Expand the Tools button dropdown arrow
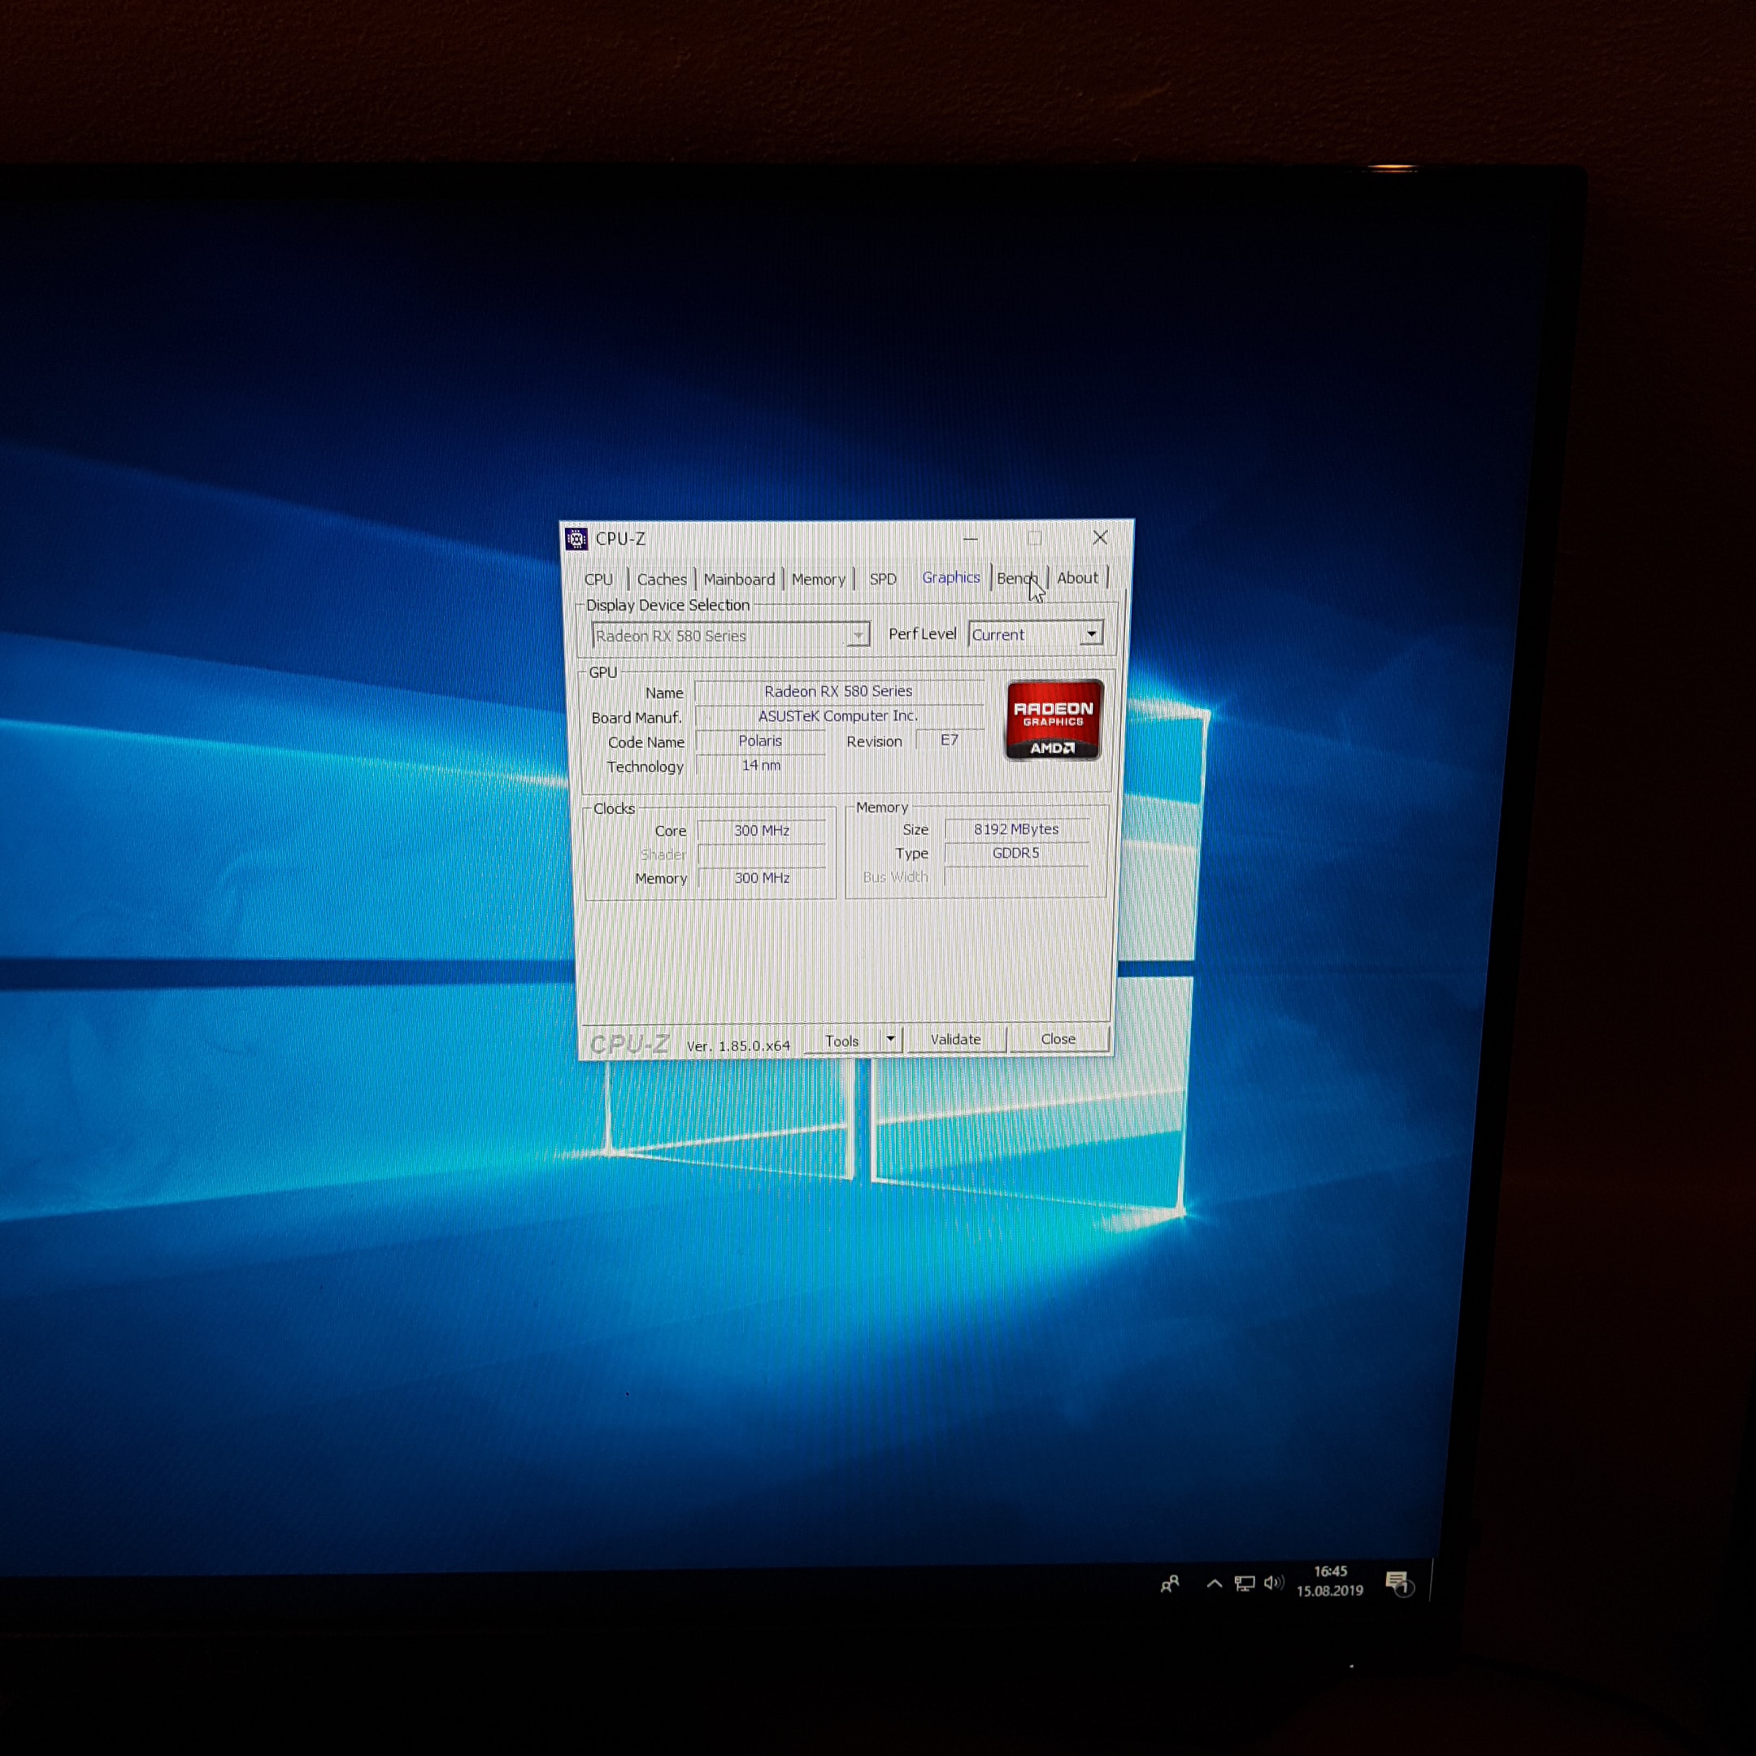Screen dimensions: 1756x1756 891,1039
